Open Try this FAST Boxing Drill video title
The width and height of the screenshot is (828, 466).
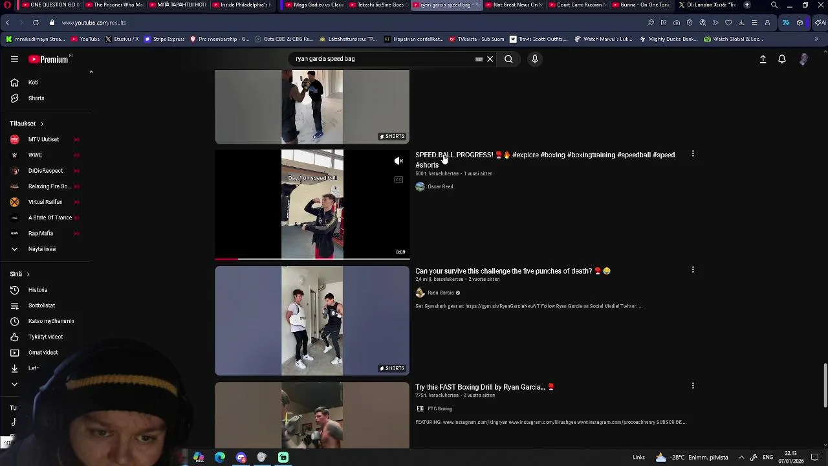(x=485, y=387)
